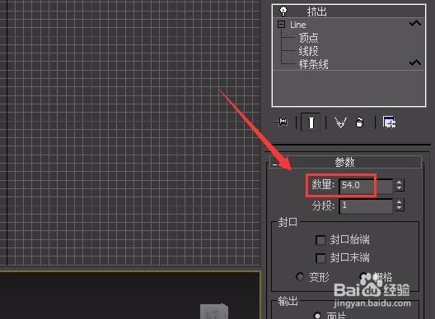Select the 挤出 modifier in the stack
Screen dimensions: 435x319
(317, 12)
